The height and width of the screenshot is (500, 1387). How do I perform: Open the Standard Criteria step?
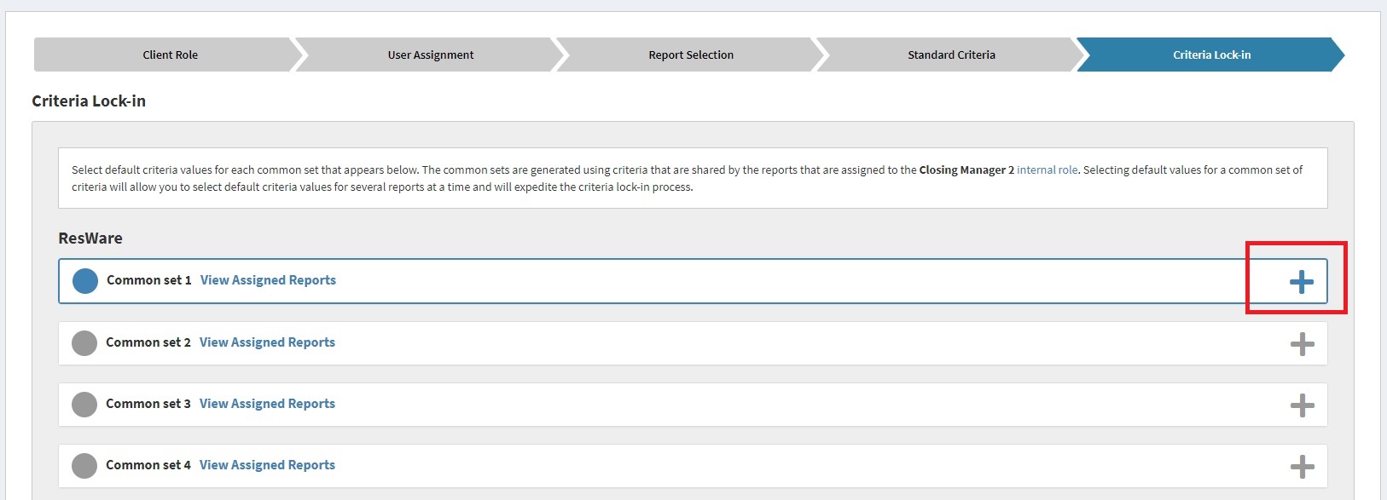(x=951, y=55)
